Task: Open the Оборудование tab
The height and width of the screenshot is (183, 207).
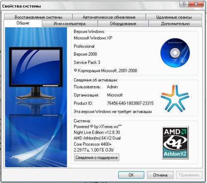Action: 123,24
